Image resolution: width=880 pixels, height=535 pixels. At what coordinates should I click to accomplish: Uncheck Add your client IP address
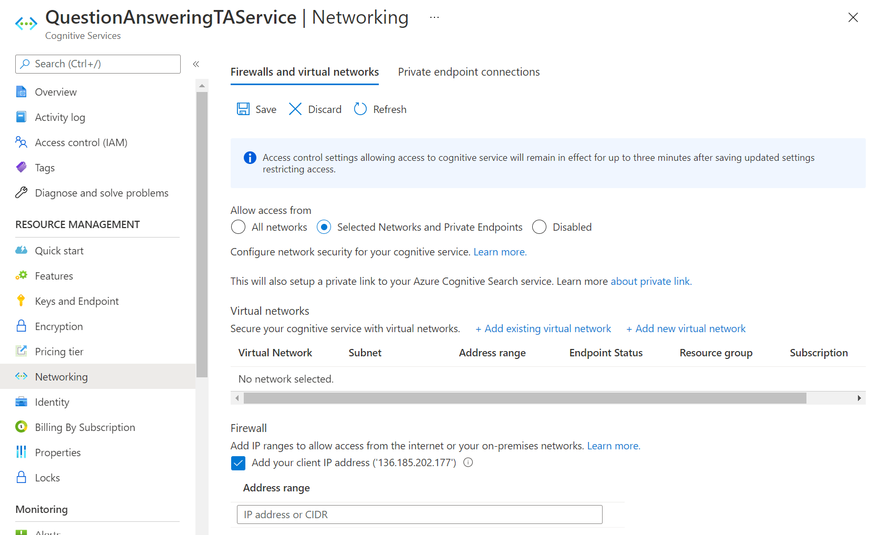point(238,463)
